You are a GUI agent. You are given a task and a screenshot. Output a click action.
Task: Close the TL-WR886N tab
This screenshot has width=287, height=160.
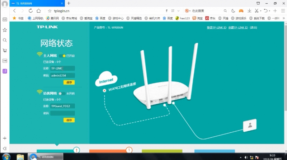62,3
